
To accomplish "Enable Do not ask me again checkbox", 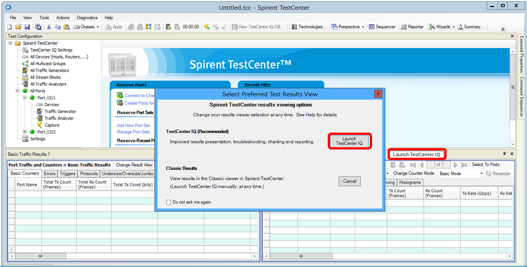I will tap(168, 202).
